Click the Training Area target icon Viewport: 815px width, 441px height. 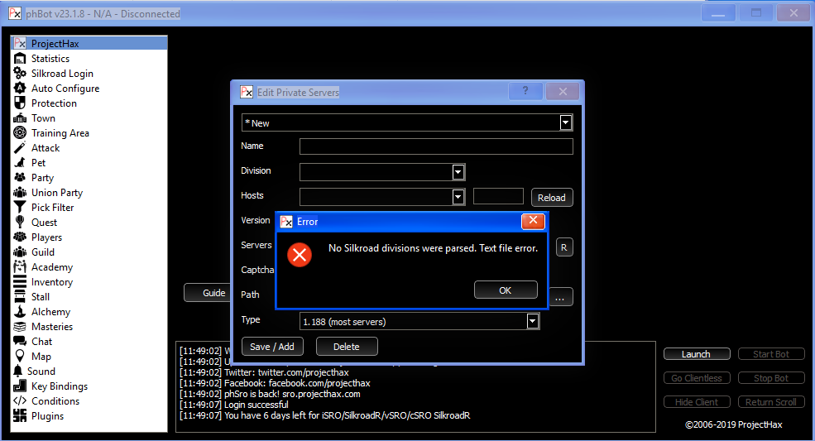coord(20,133)
